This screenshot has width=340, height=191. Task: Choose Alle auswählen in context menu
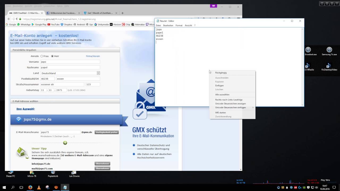tap(232, 95)
